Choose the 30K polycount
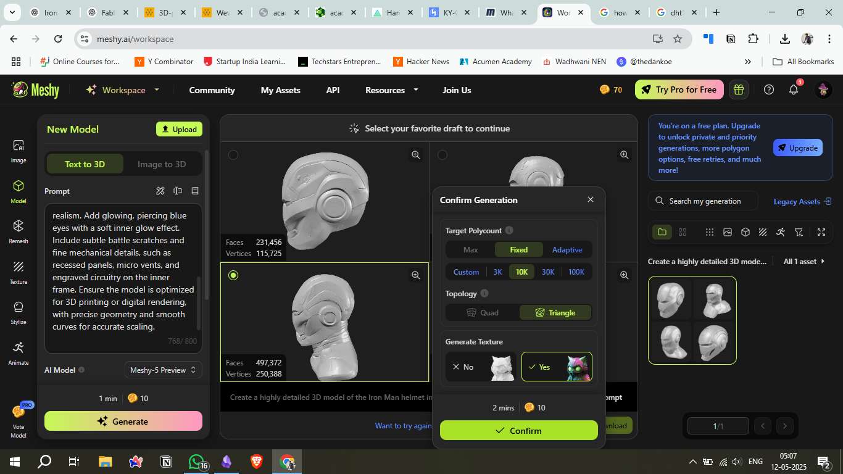 coord(548,272)
